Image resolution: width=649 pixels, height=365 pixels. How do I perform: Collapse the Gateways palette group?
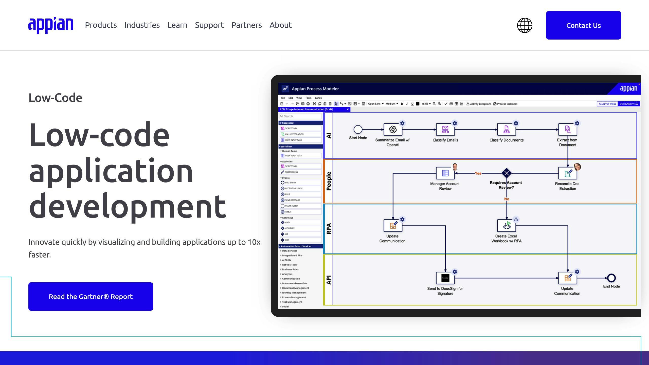286,218
